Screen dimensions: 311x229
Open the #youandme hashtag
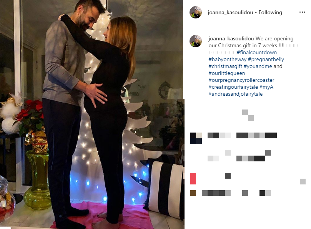[x=258, y=66]
